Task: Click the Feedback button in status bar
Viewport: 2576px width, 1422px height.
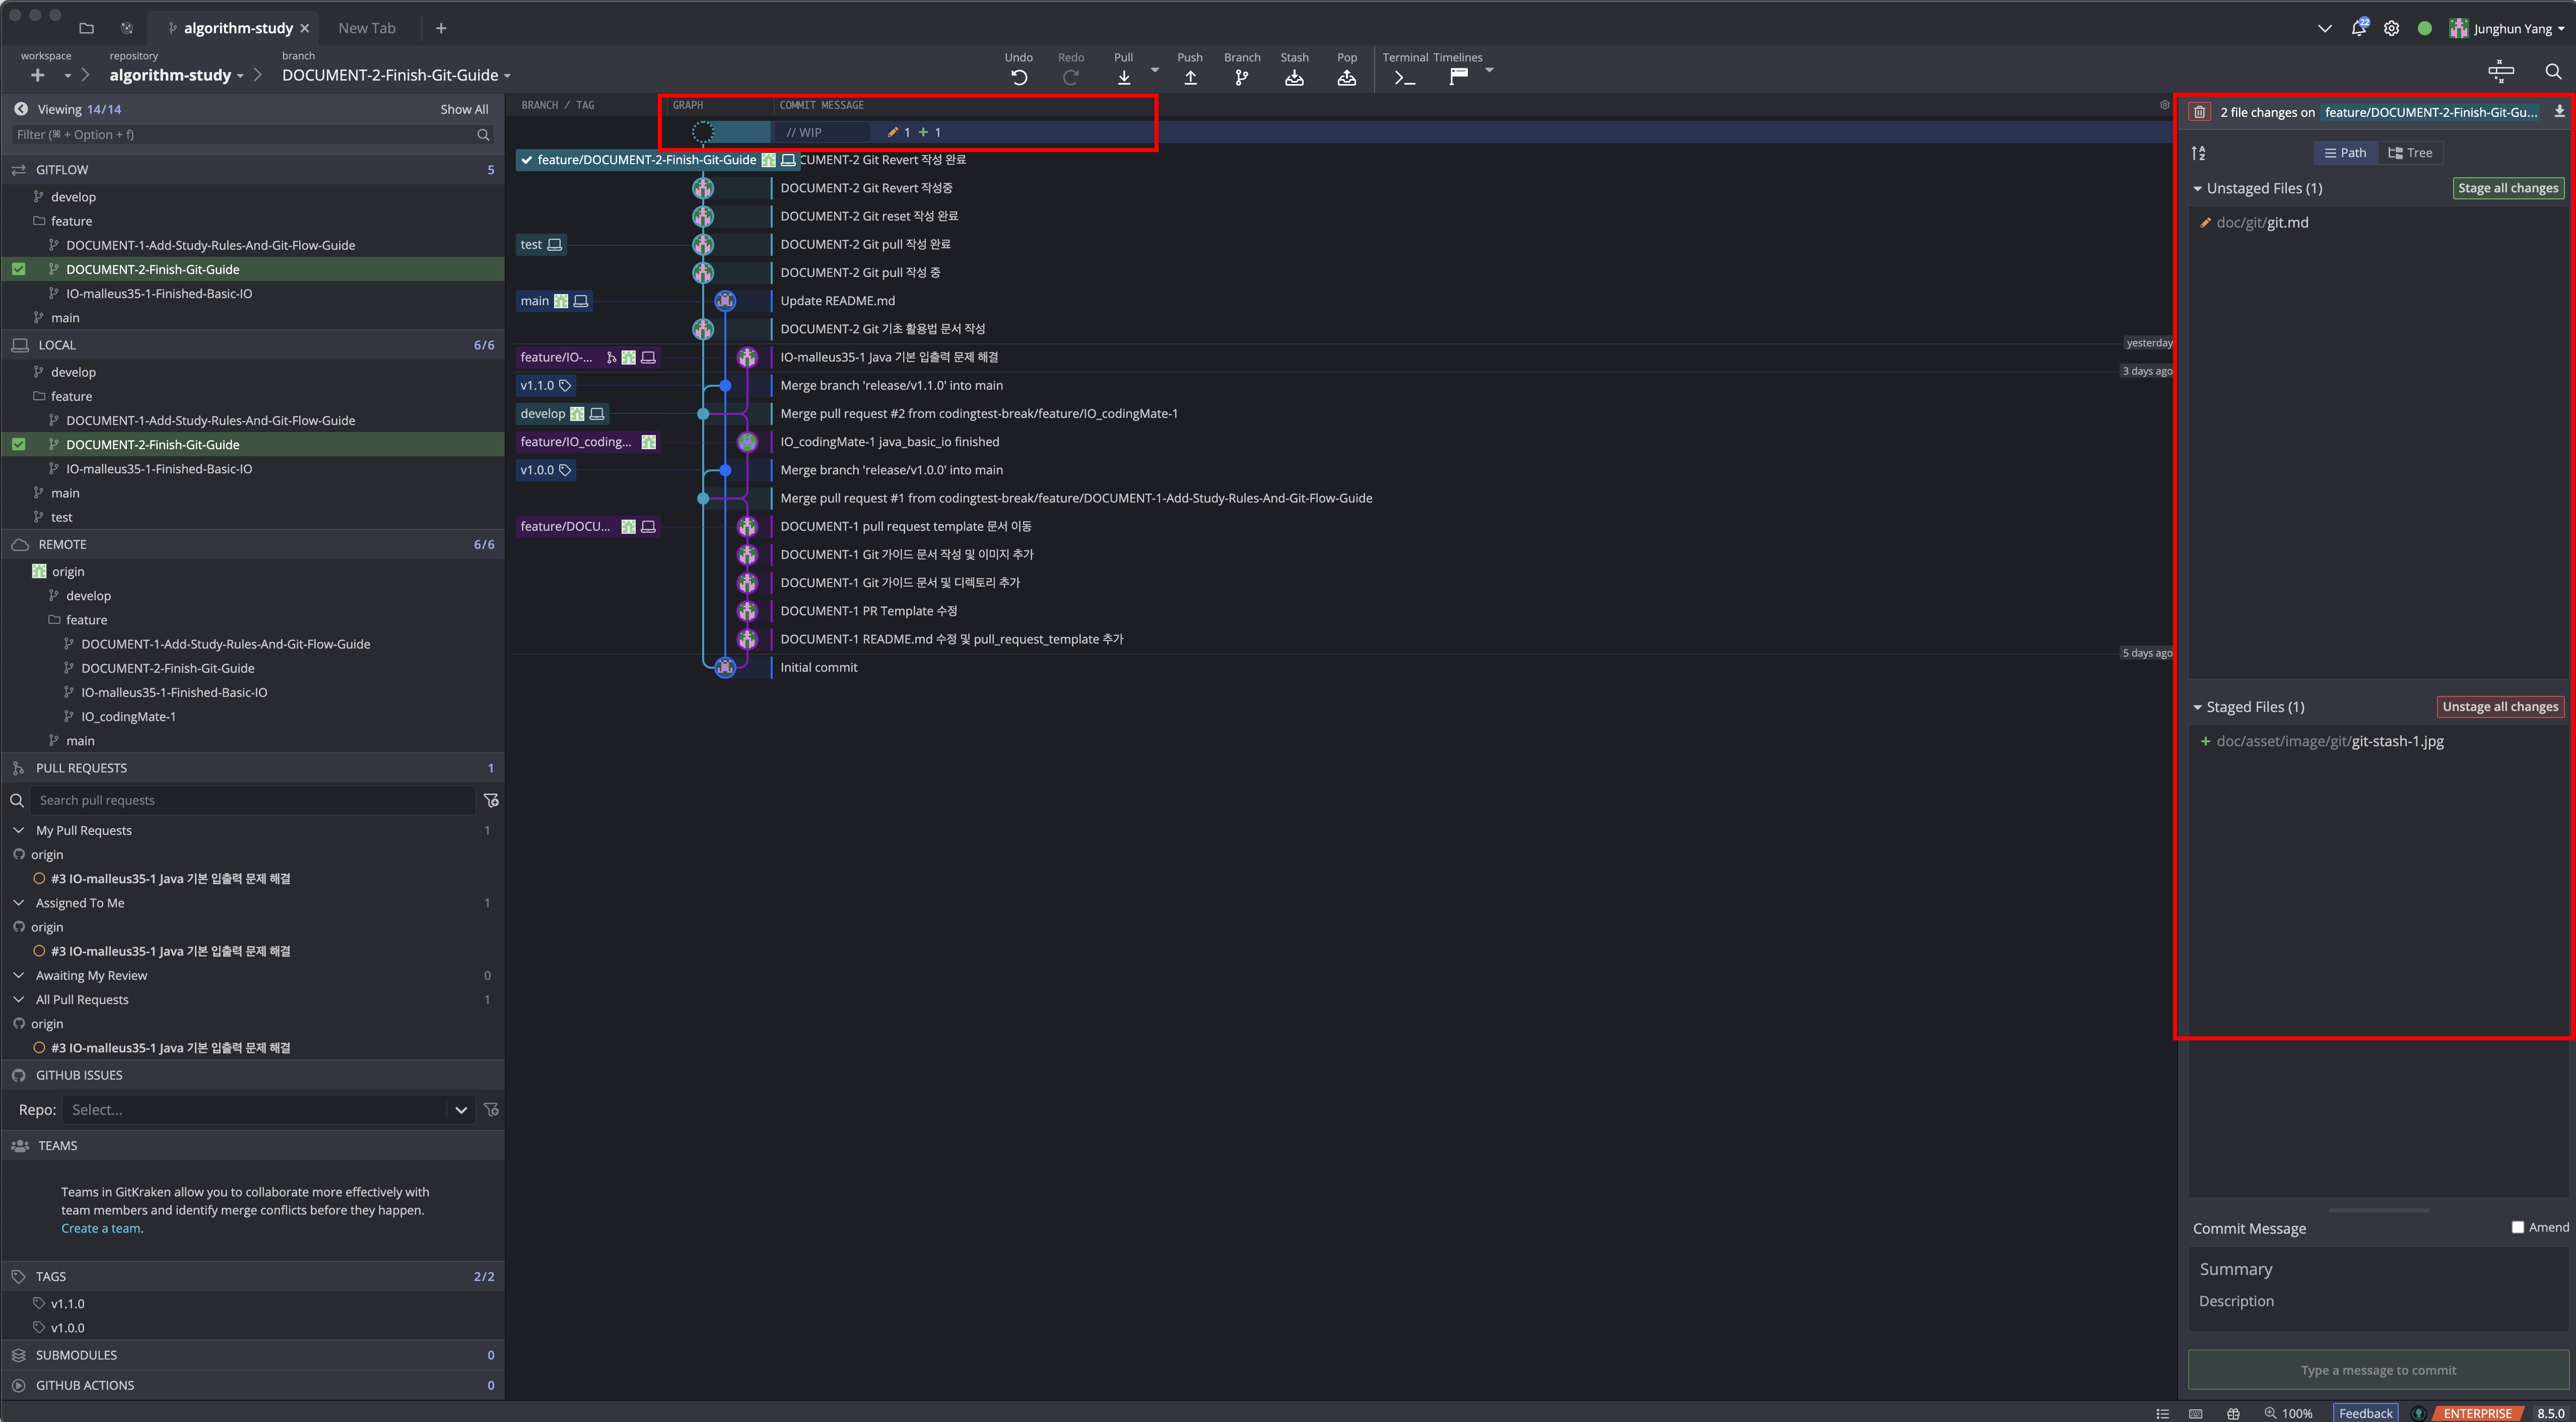Action: pyautogui.click(x=2365, y=1413)
